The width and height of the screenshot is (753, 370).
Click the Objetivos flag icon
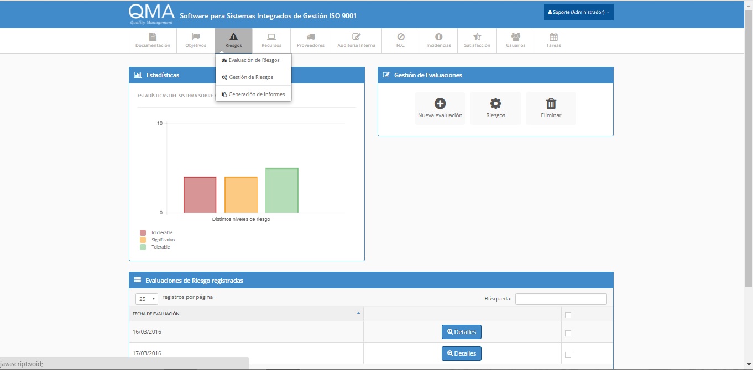click(x=196, y=37)
